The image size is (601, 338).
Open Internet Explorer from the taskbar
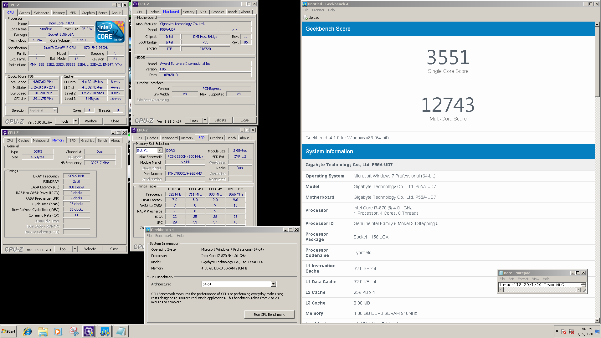pyautogui.click(x=28, y=331)
